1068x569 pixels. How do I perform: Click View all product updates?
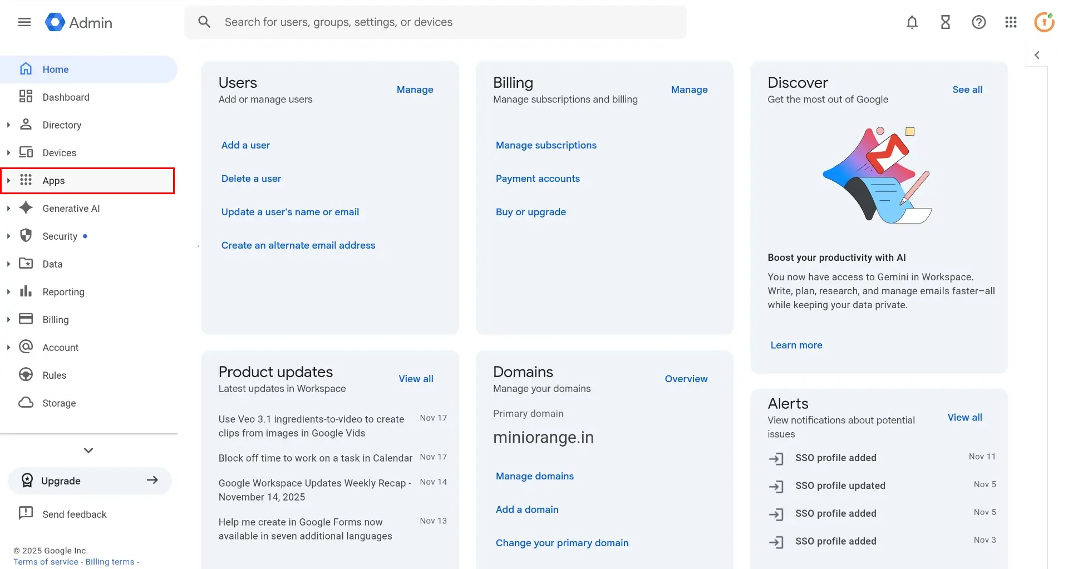pos(416,378)
